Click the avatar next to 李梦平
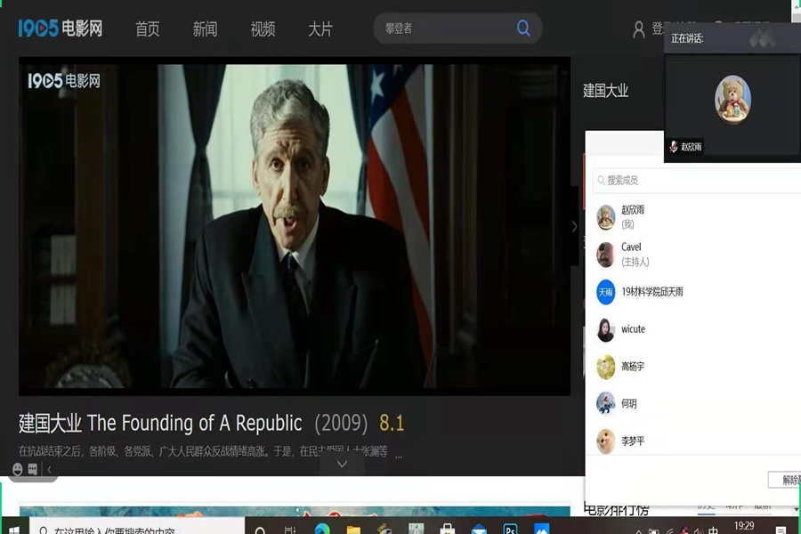Viewport: 801px width, 534px height. click(606, 441)
